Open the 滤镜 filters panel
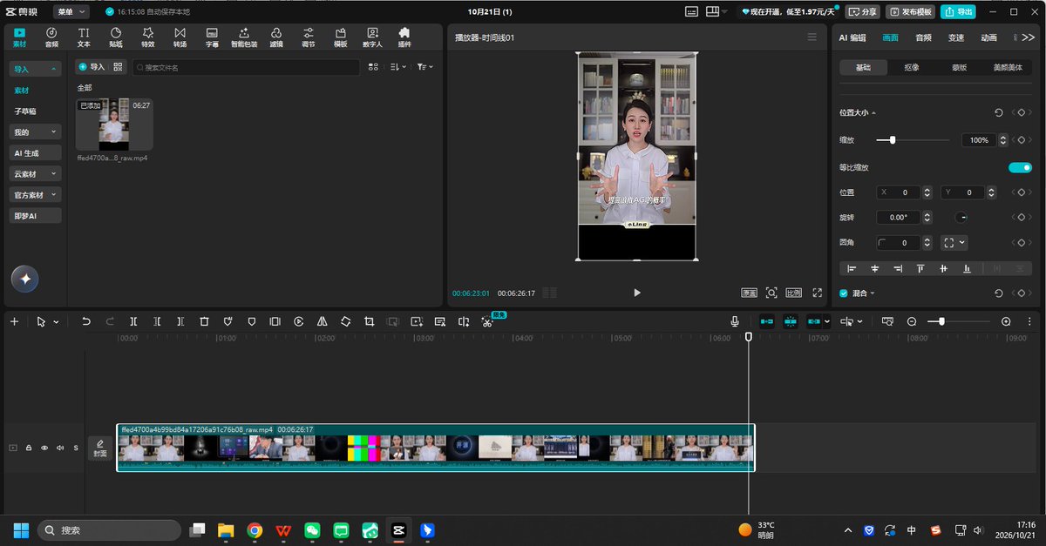1046x546 pixels. tap(276, 37)
